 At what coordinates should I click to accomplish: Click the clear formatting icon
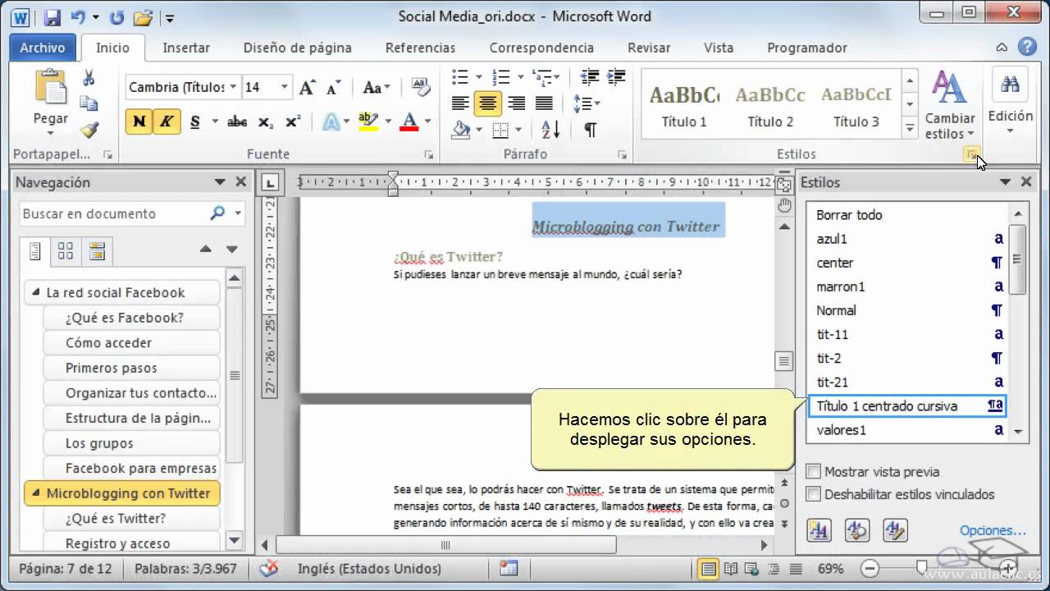(421, 87)
